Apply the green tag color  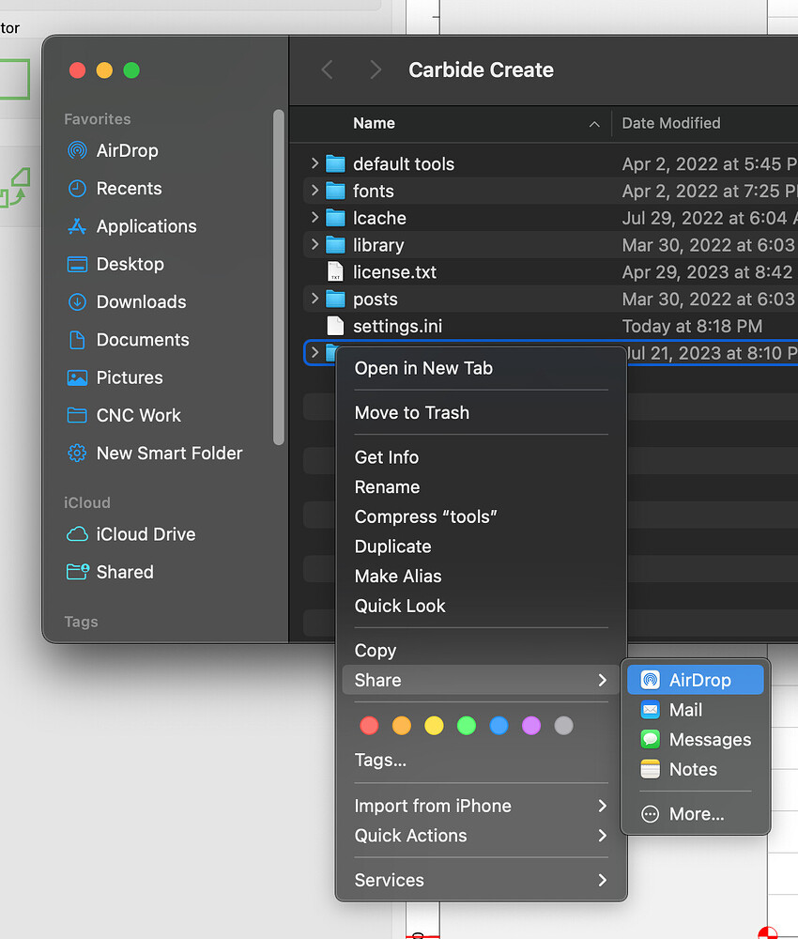click(466, 725)
